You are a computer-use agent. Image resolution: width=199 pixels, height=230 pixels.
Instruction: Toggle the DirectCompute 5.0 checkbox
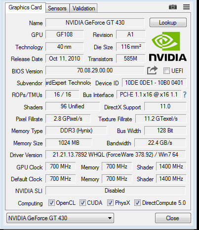tap(137, 203)
